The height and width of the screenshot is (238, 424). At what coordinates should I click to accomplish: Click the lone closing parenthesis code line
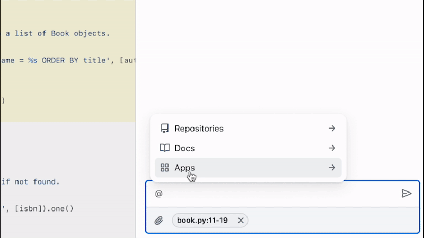click(x=3, y=100)
